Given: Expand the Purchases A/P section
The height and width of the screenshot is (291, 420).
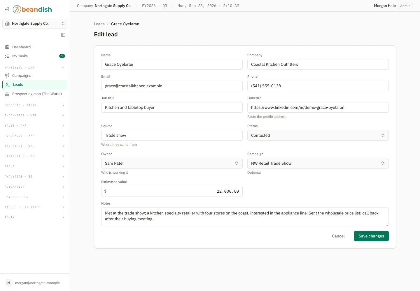Looking at the screenshot, I should [x=35, y=136].
